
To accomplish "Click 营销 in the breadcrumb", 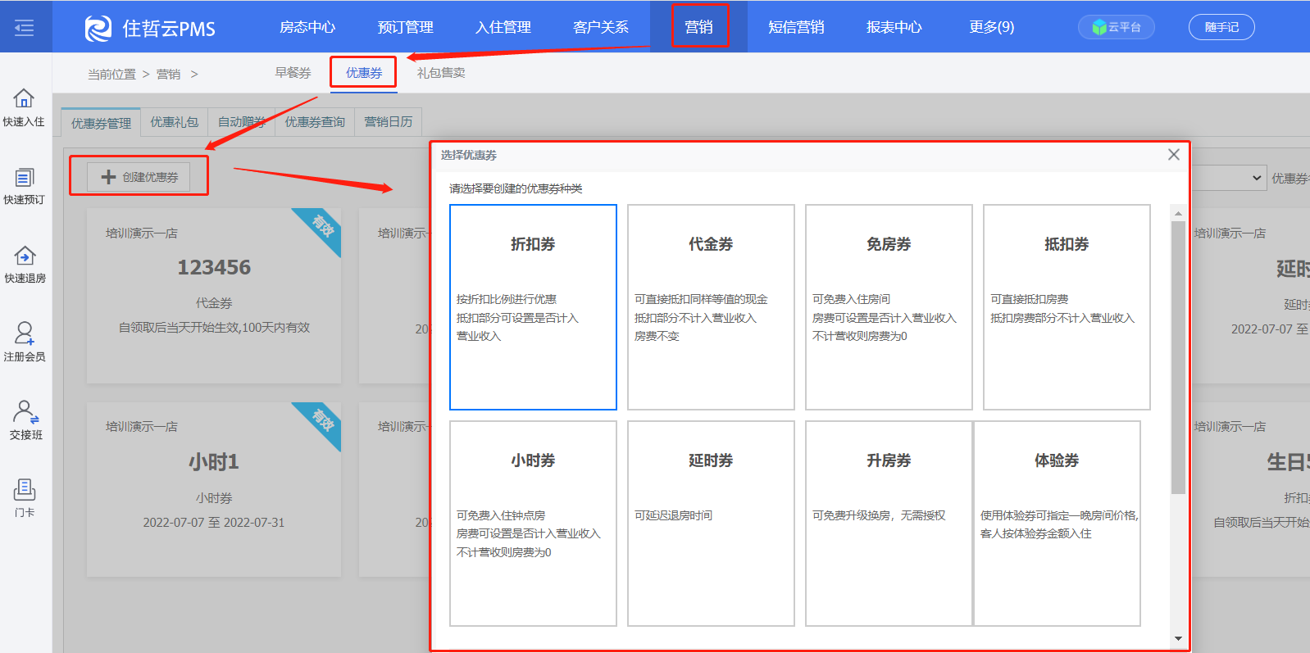I will click(x=168, y=74).
